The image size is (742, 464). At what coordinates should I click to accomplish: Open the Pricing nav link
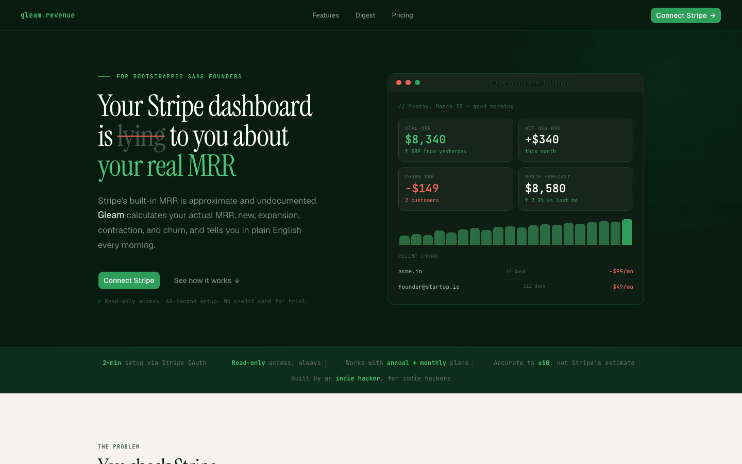pos(402,15)
